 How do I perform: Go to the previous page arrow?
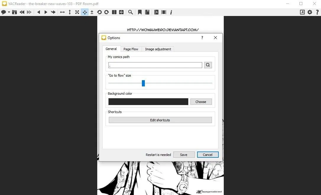pyautogui.click(x=38, y=12)
